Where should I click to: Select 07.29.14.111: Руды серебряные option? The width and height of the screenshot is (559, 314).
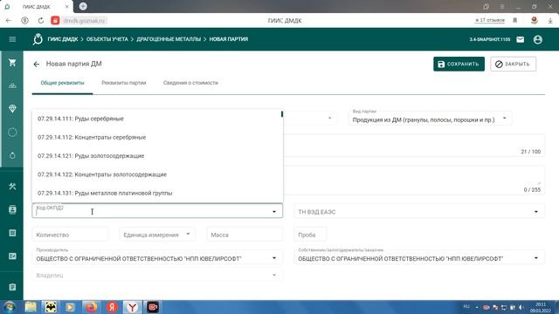[157, 119]
